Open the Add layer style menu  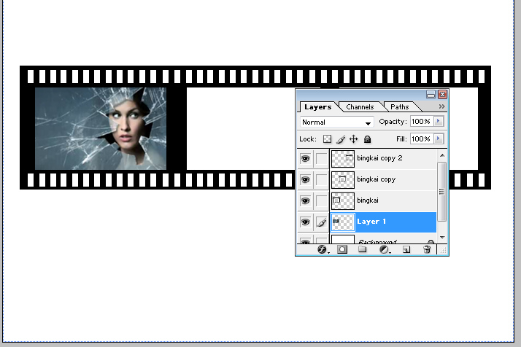322,249
